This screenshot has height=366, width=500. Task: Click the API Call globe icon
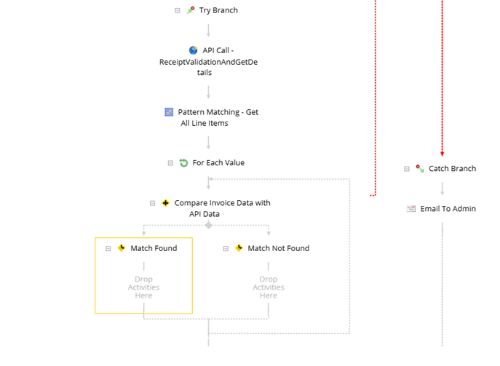point(193,50)
